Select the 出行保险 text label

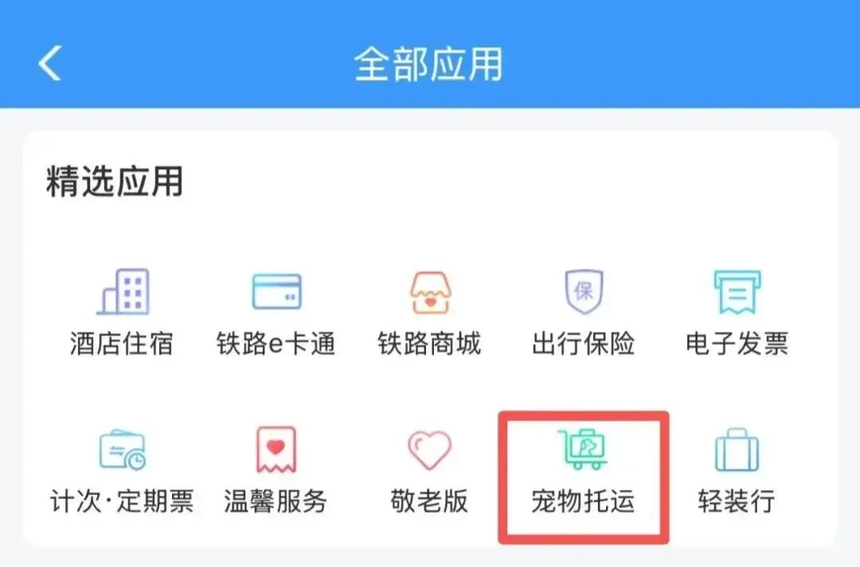pos(584,344)
